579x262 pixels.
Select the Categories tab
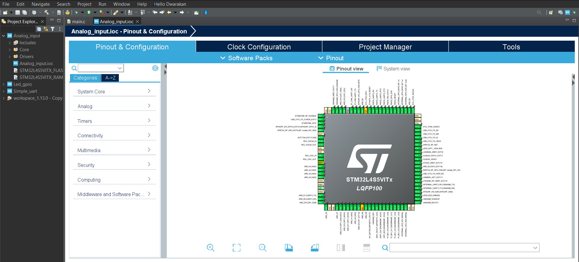[x=85, y=78]
